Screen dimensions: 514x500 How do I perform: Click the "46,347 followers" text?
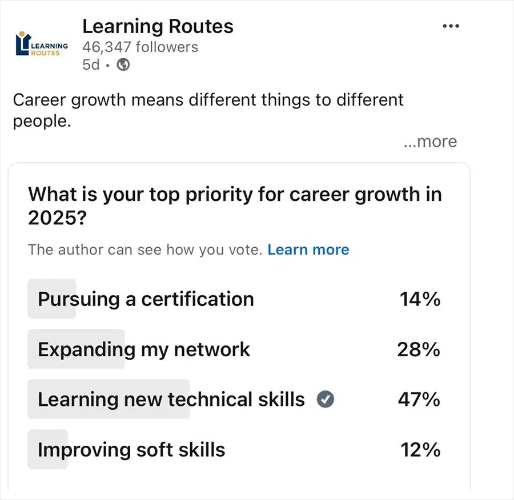coord(140,47)
